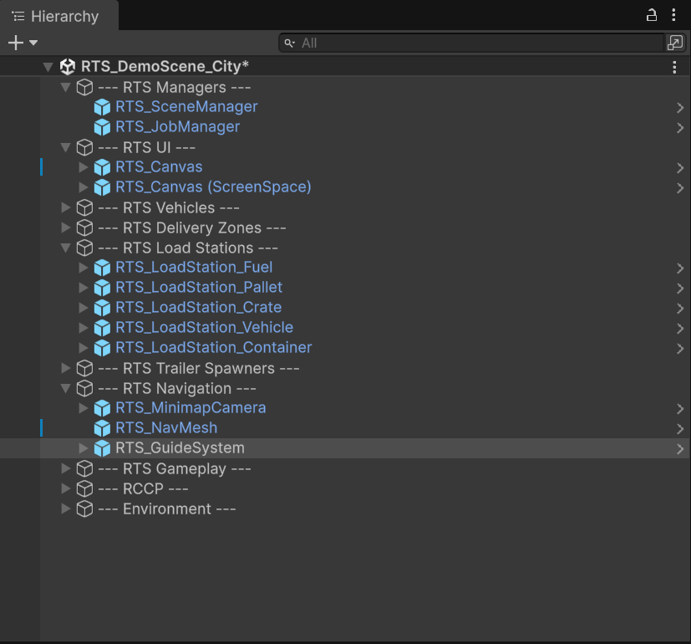The width and height of the screenshot is (691, 644).
Task: Open RTS_Canvas (ScreenSpace) prefab via right arrow
Action: (680, 188)
